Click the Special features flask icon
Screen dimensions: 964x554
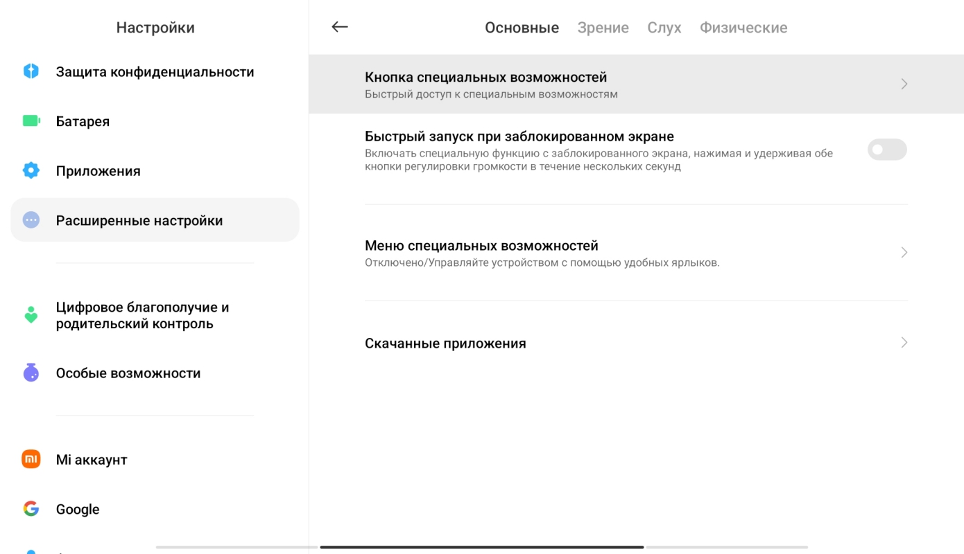(31, 373)
